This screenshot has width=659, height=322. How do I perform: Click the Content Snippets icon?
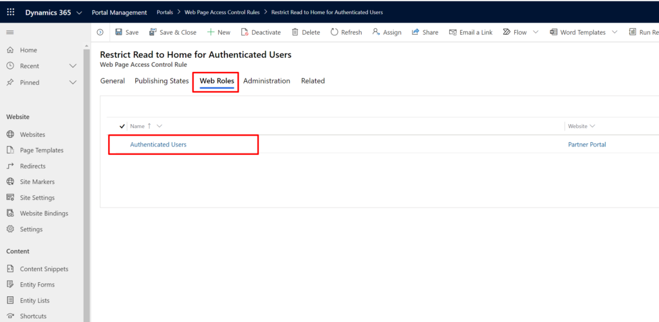[10, 269]
